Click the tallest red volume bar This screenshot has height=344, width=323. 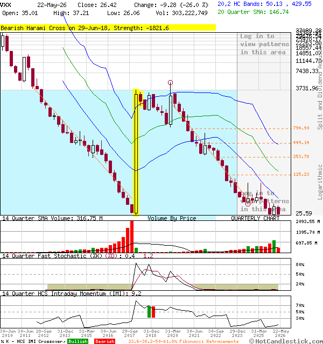pos(132,236)
